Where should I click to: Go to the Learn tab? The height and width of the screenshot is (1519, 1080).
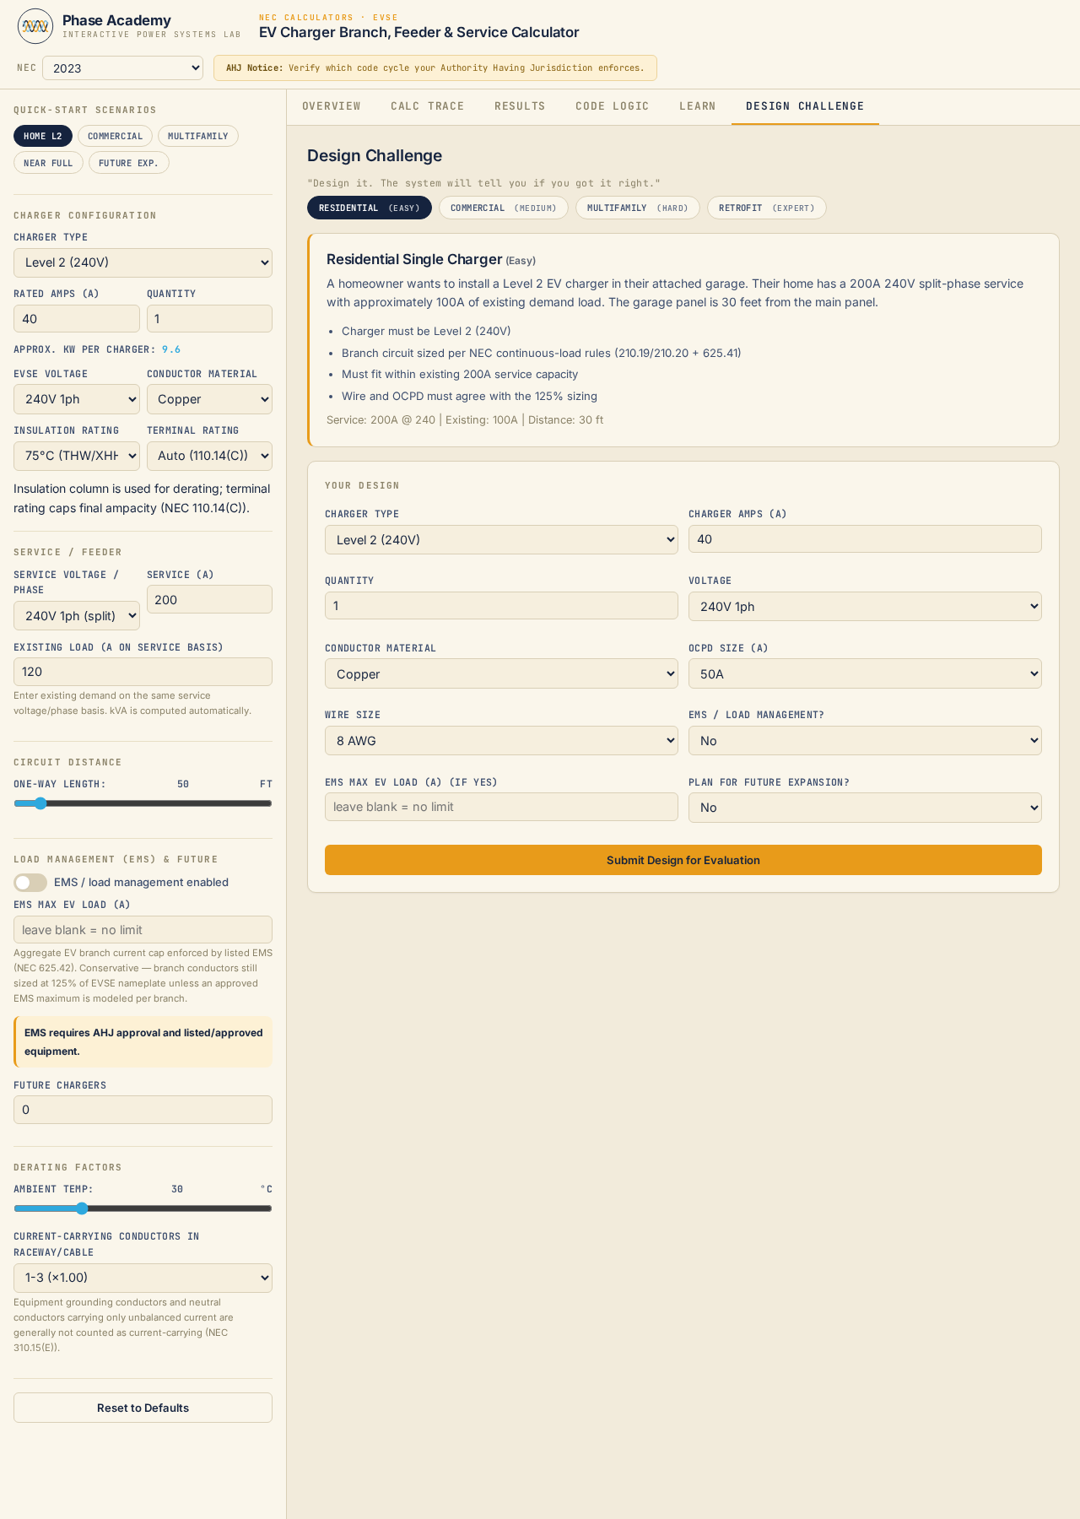(x=698, y=106)
